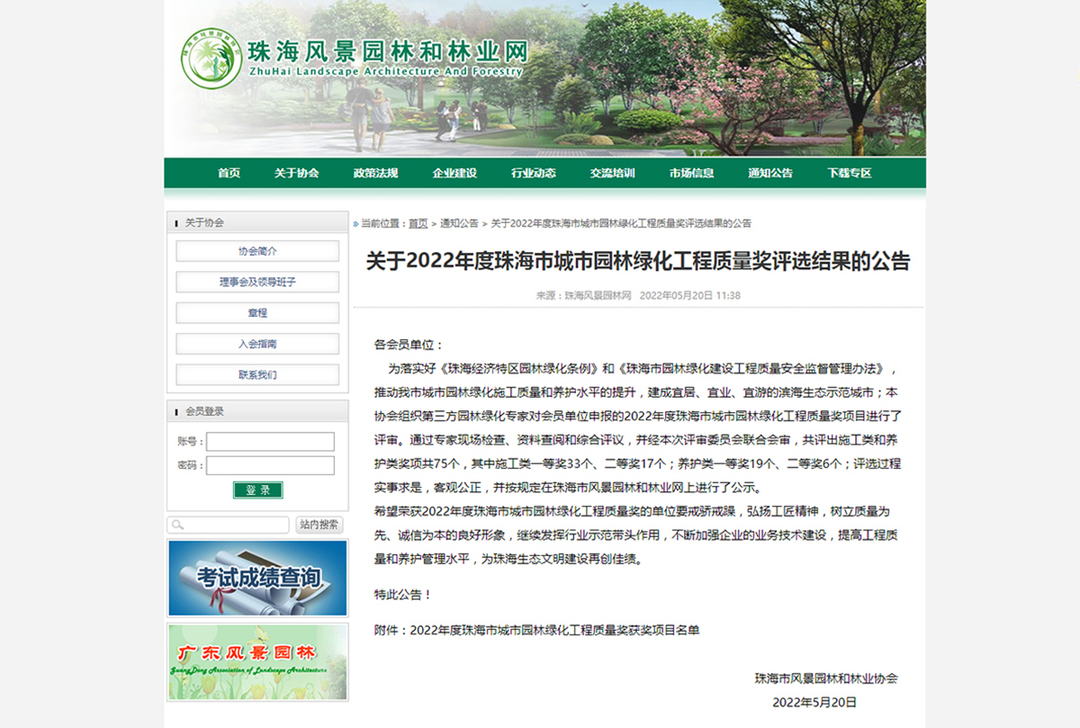Click the 章程 sidebar button
The width and height of the screenshot is (1080, 728).
(x=257, y=312)
